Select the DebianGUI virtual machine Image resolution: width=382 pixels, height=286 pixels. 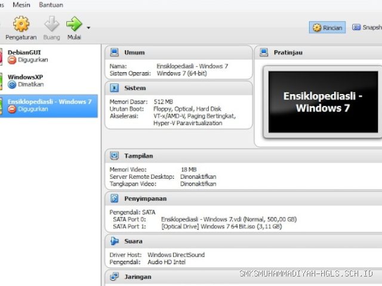tap(49, 56)
